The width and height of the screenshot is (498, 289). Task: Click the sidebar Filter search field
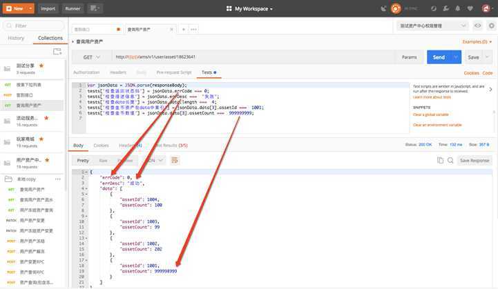pyautogui.click(x=34, y=26)
